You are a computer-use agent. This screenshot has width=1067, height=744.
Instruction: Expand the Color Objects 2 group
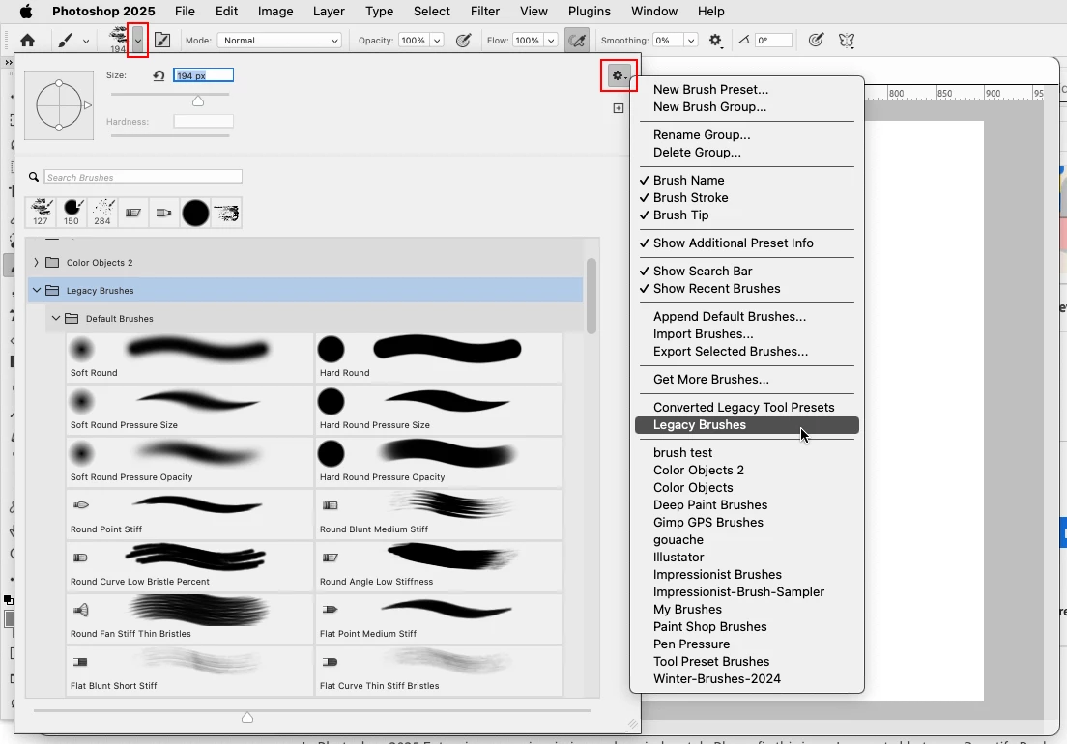tap(36, 263)
